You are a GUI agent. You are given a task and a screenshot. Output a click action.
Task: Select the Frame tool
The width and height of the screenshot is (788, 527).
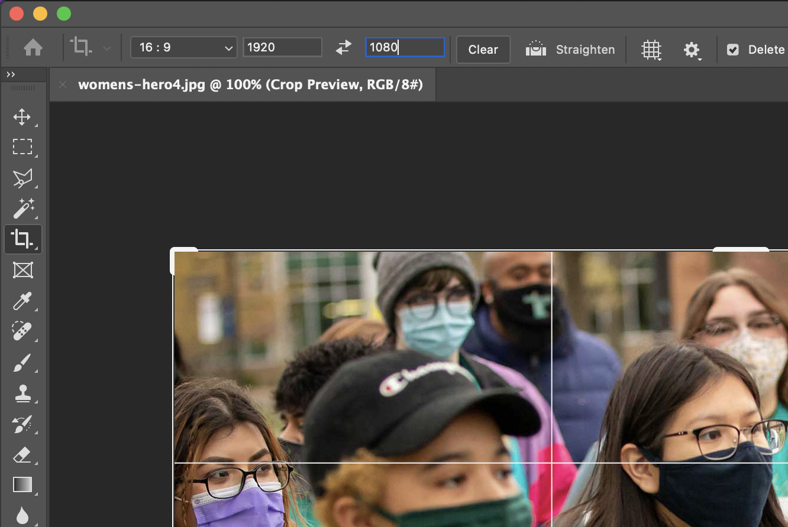[x=23, y=270]
